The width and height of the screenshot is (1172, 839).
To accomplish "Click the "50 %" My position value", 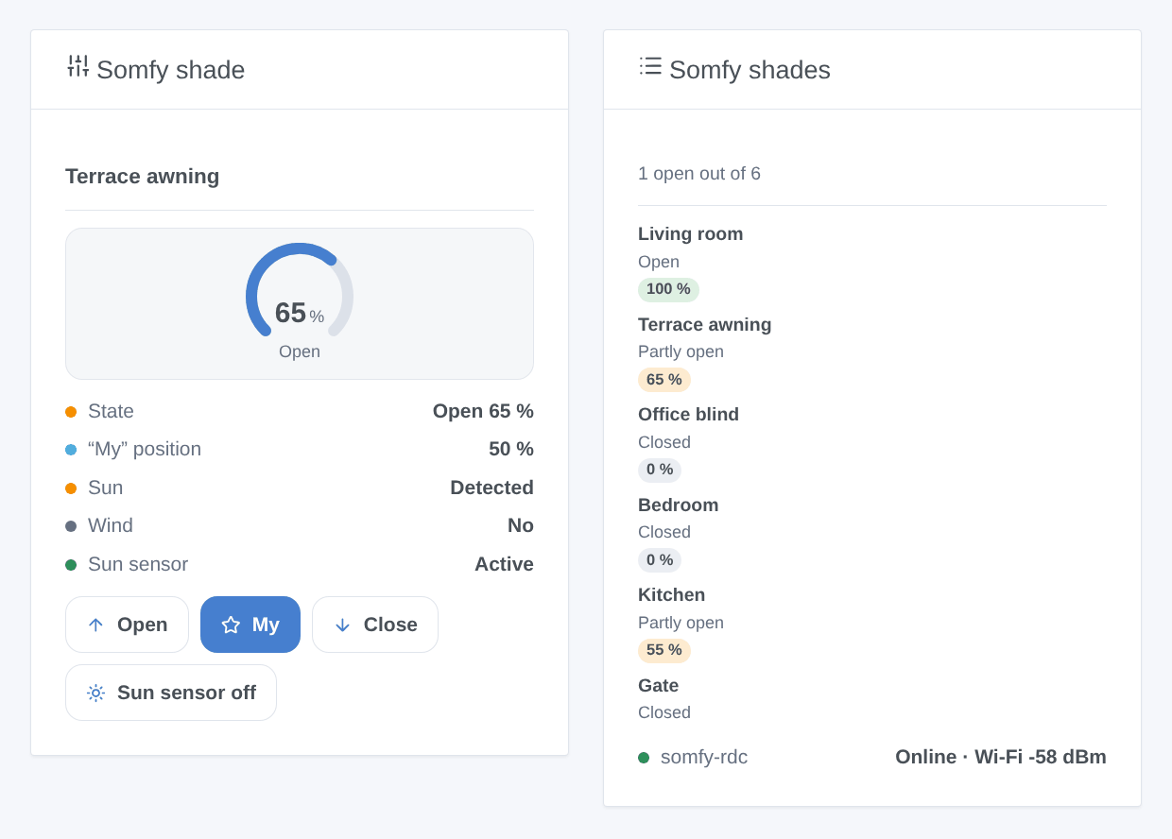I will [511, 449].
